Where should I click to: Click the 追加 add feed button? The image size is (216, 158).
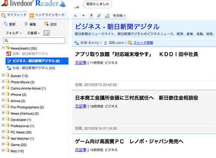[x=51, y=24]
